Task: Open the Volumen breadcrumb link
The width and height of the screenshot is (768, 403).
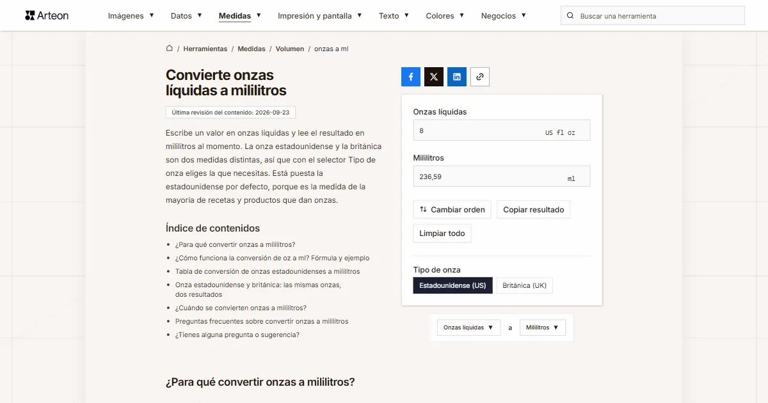Action: click(290, 49)
